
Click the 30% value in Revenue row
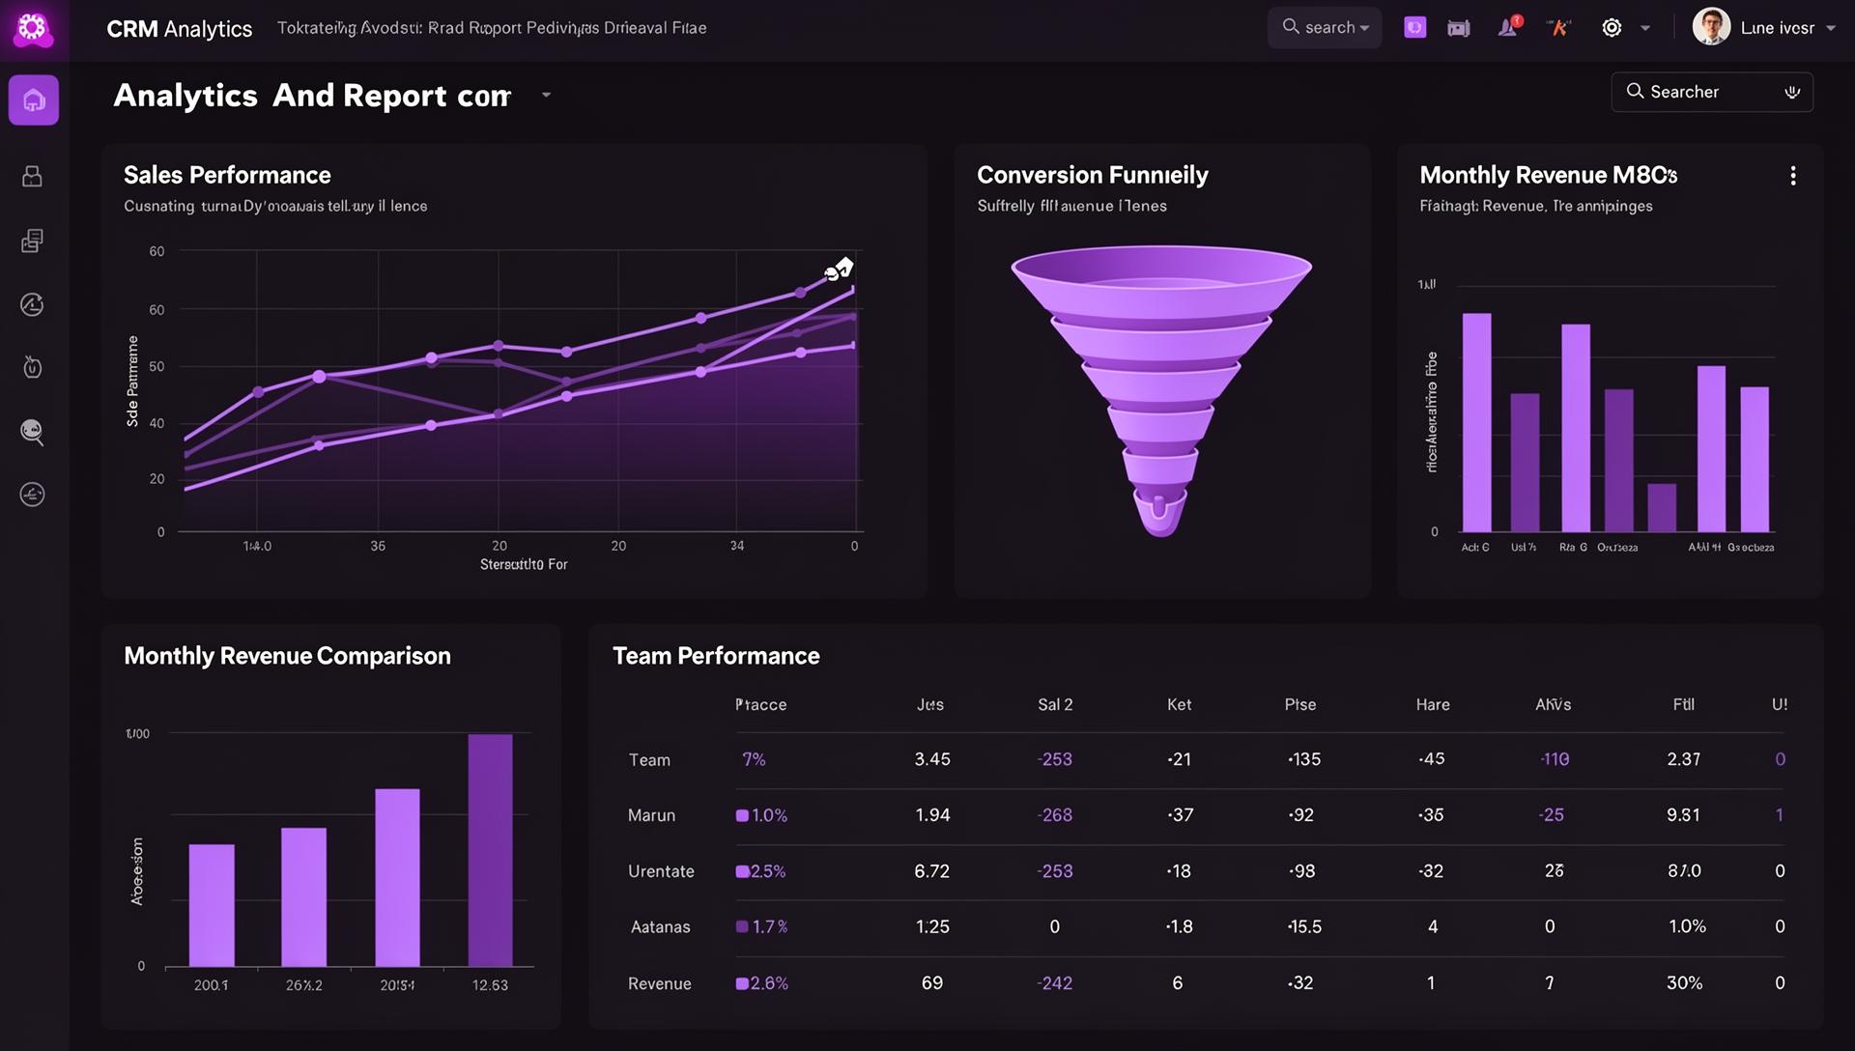pyautogui.click(x=1685, y=983)
